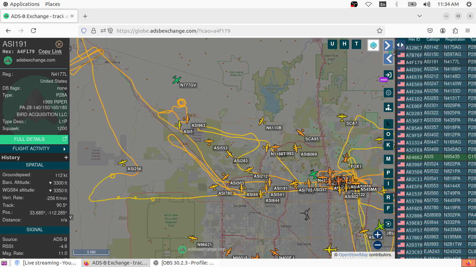
Task: Sort table by the Hex ID column
Action: pyautogui.click(x=414, y=40)
